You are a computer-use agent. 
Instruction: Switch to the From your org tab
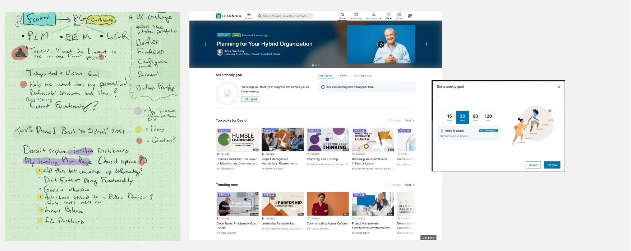[362, 75]
